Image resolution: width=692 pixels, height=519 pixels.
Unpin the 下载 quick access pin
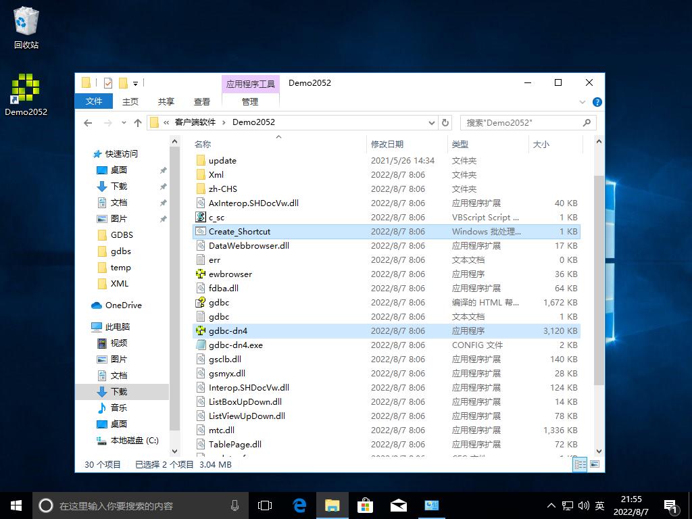163,187
